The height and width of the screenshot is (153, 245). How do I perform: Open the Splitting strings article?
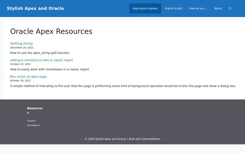click(x=21, y=44)
